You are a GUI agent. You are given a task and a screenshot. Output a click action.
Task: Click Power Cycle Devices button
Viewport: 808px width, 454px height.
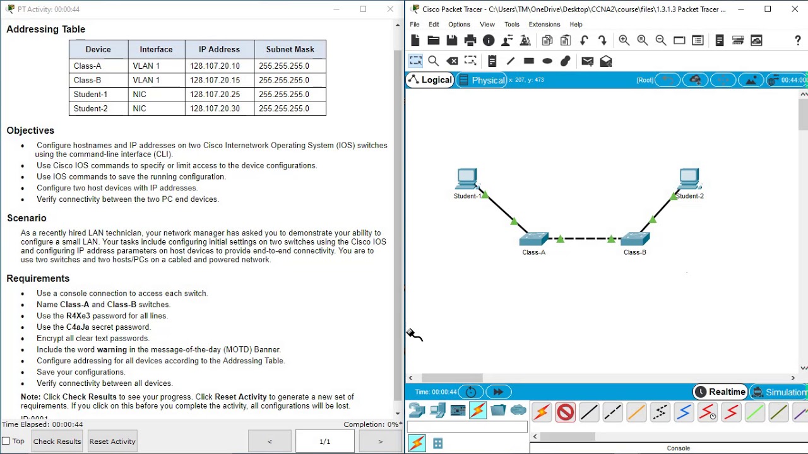[x=471, y=392]
